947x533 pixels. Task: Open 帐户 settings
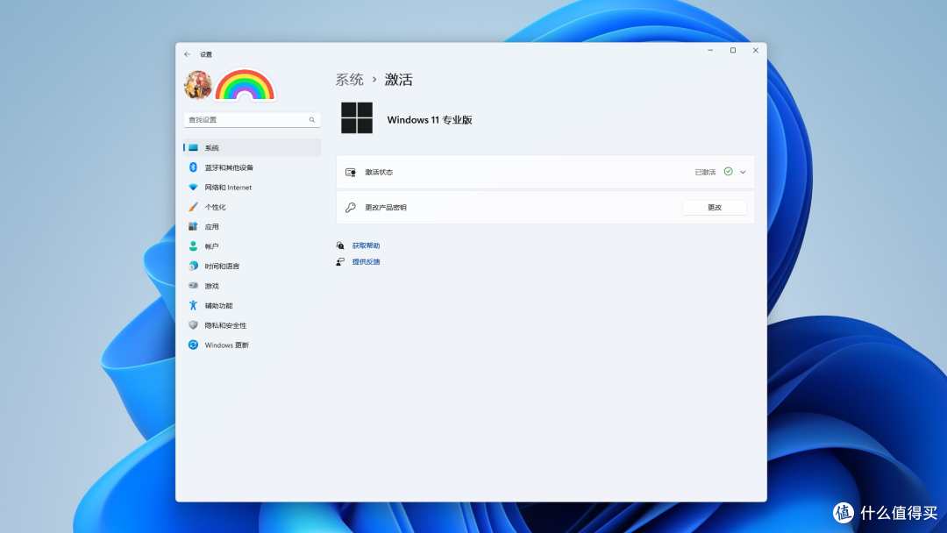coord(253,246)
